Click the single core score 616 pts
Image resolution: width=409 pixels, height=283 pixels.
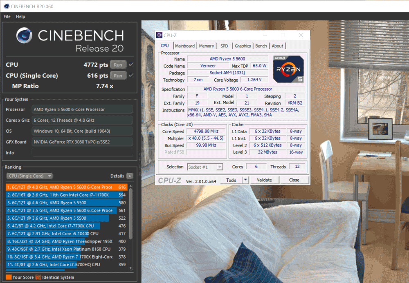click(98, 76)
